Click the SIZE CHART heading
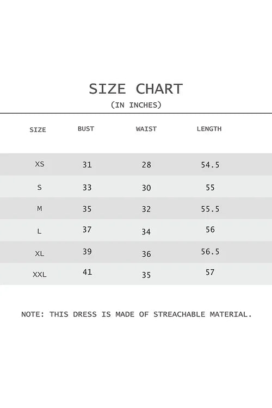 (136, 89)
